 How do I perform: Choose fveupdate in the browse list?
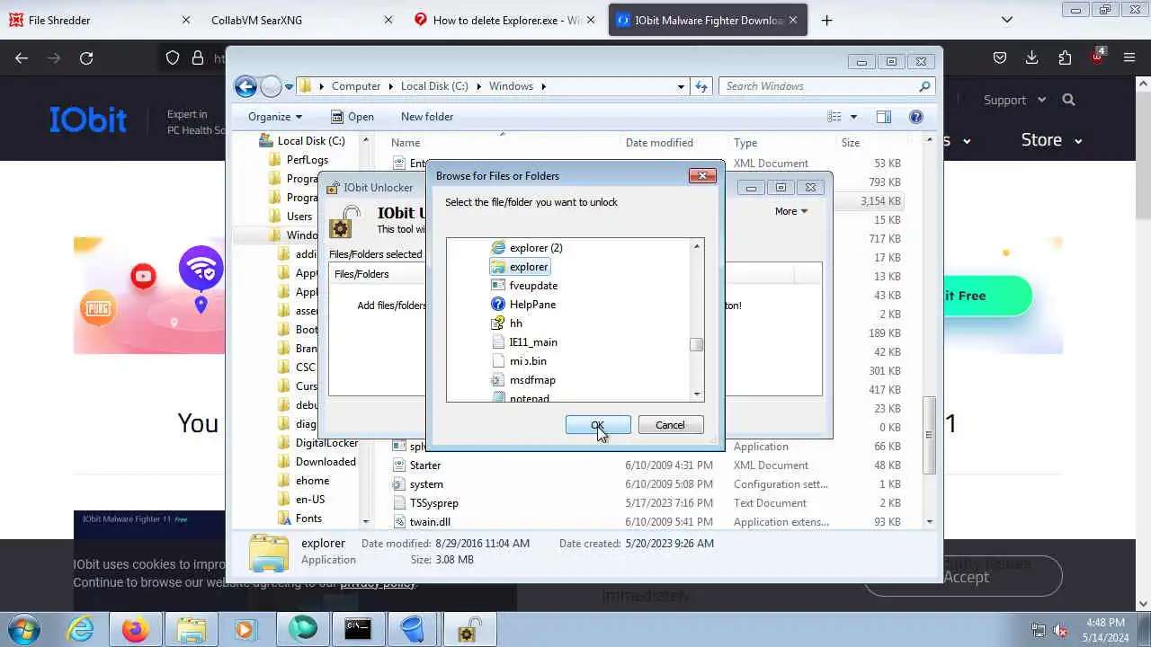(x=533, y=286)
